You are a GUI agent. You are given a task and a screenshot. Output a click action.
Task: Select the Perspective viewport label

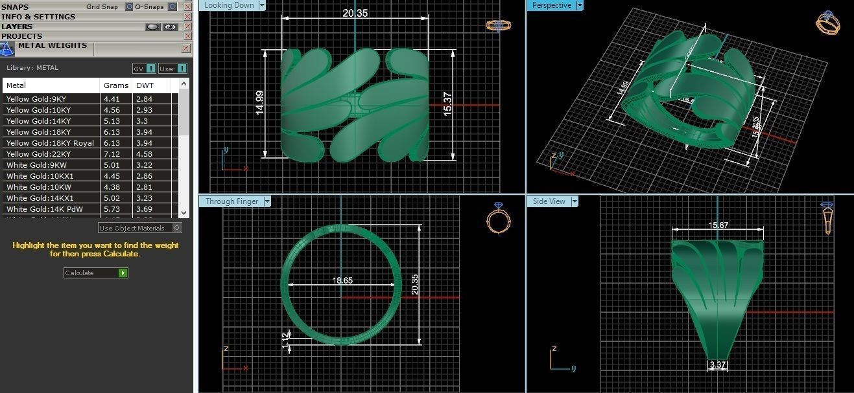[552, 5]
